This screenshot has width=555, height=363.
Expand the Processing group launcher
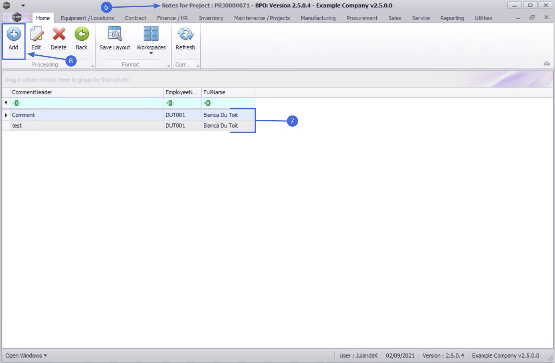coord(92,66)
